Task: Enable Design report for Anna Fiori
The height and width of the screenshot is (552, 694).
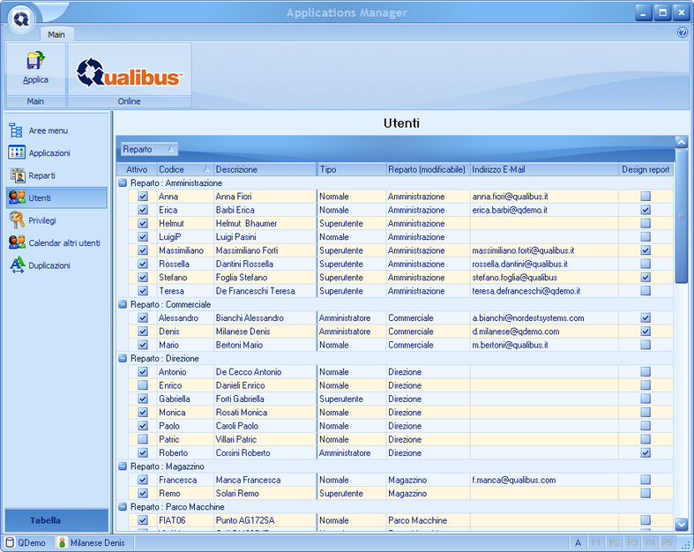Action: tap(645, 197)
